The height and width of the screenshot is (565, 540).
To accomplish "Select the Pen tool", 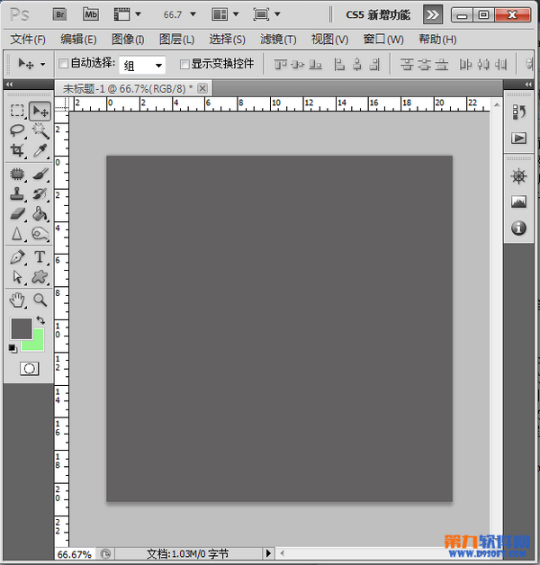I will click(17, 257).
